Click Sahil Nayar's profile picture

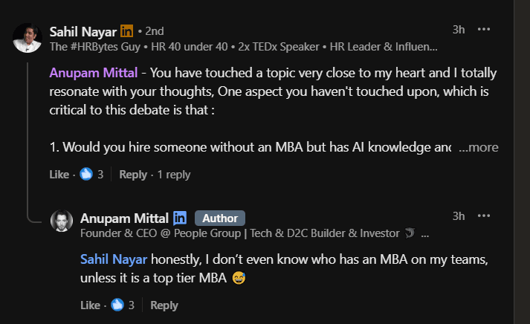[28, 38]
